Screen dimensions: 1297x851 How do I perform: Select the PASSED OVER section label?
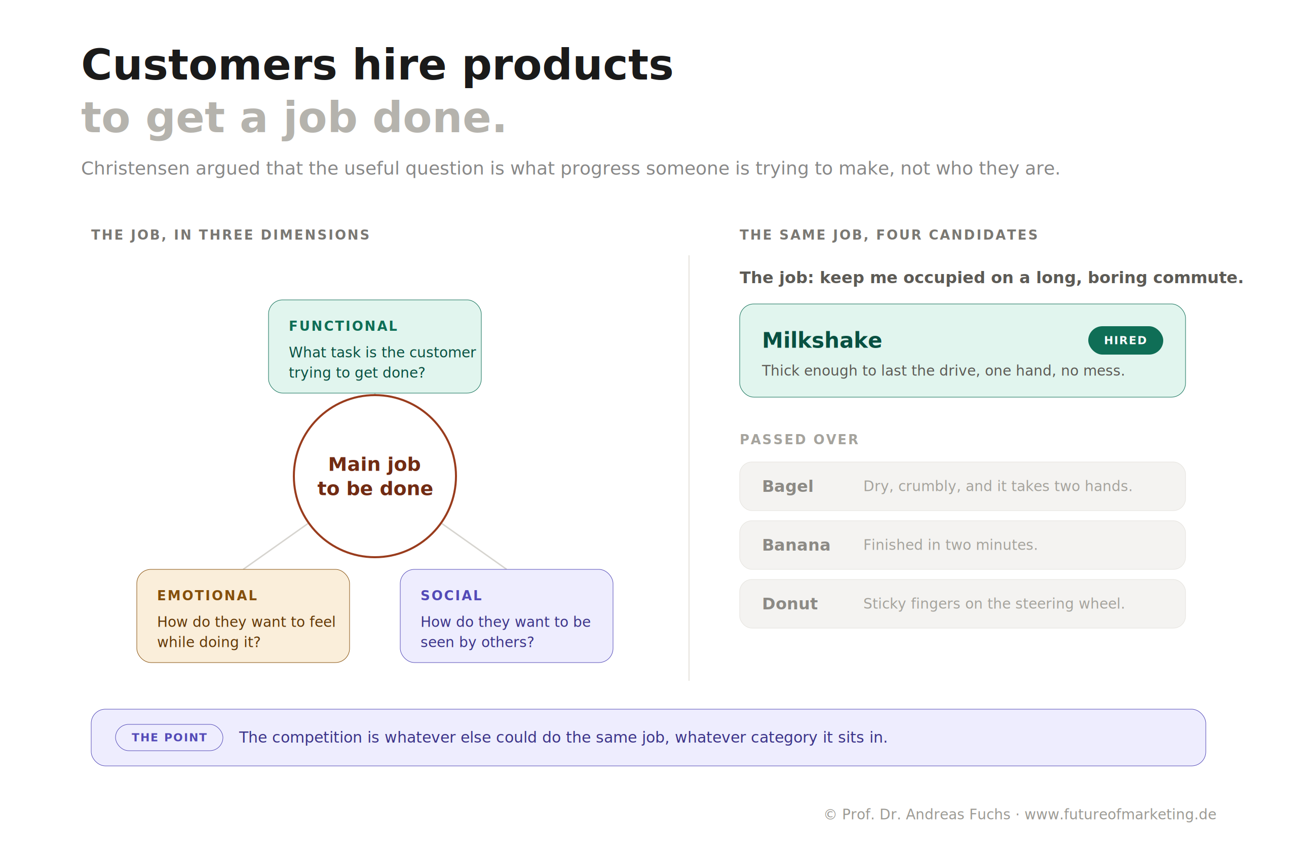(799, 440)
